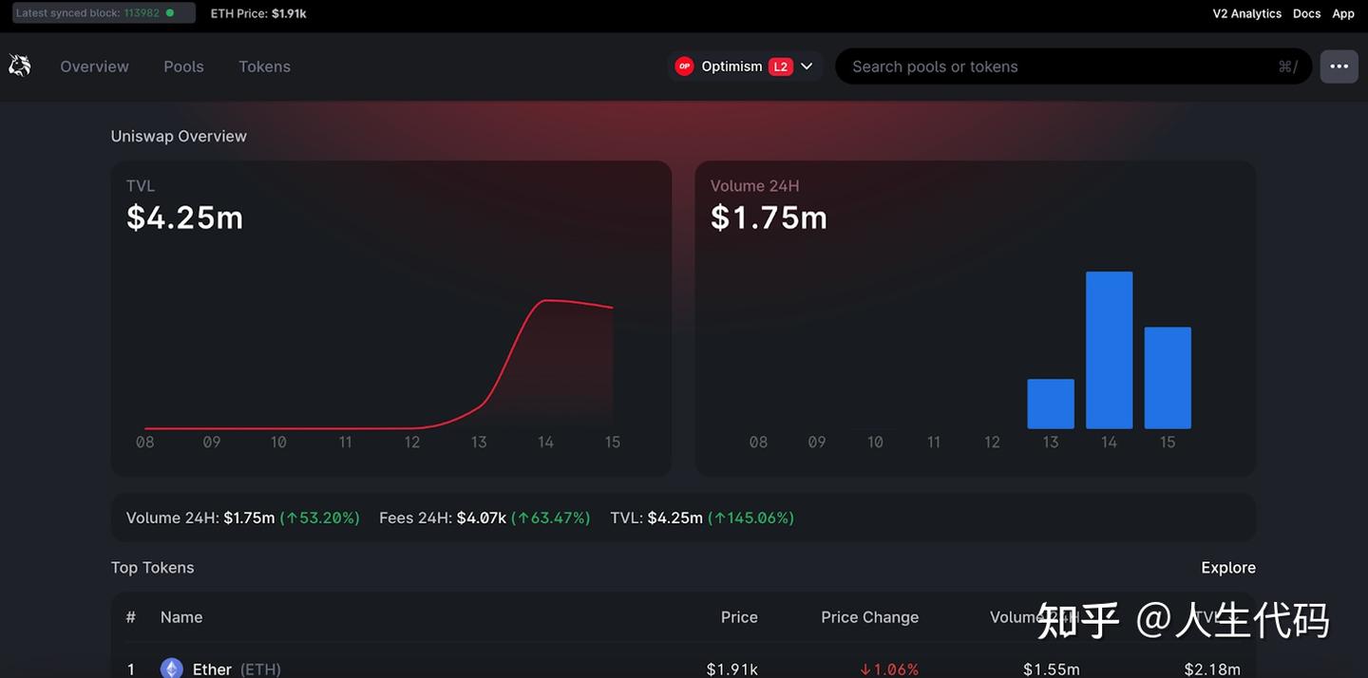Image resolution: width=1368 pixels, height=678 pixels.
Task: Open the Pools tab
Action: (x=183, y=66)
